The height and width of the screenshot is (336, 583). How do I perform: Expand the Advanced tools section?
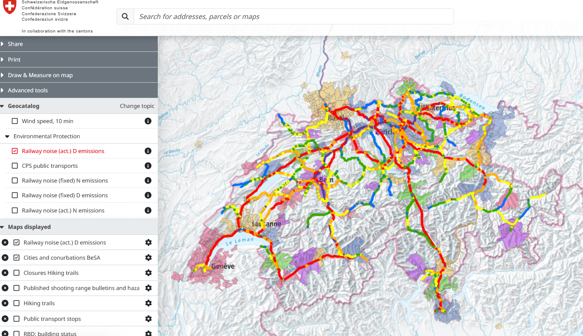(28, 90)
